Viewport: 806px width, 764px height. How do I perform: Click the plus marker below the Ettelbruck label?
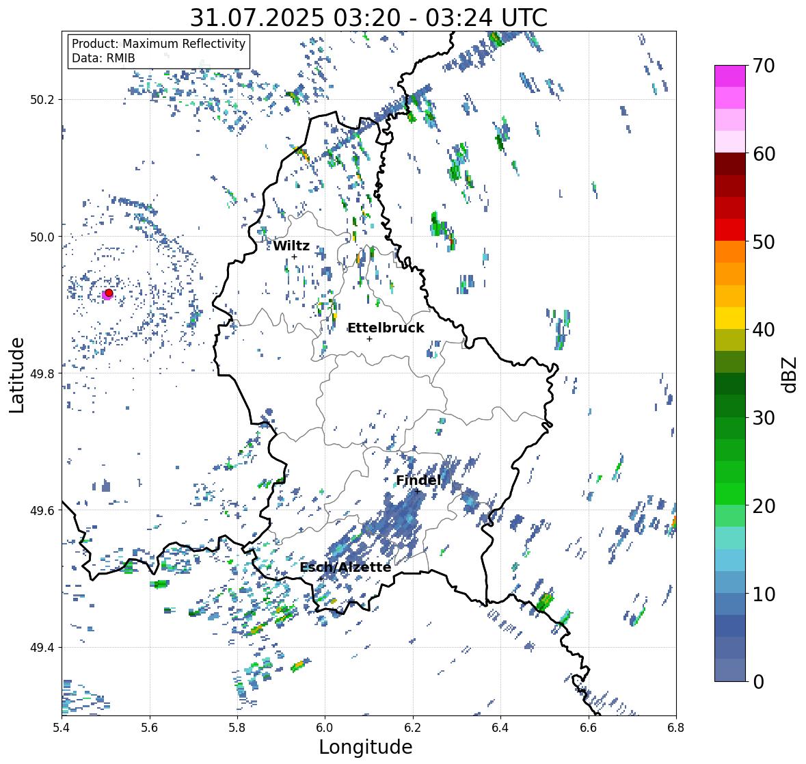click(369, 339)
